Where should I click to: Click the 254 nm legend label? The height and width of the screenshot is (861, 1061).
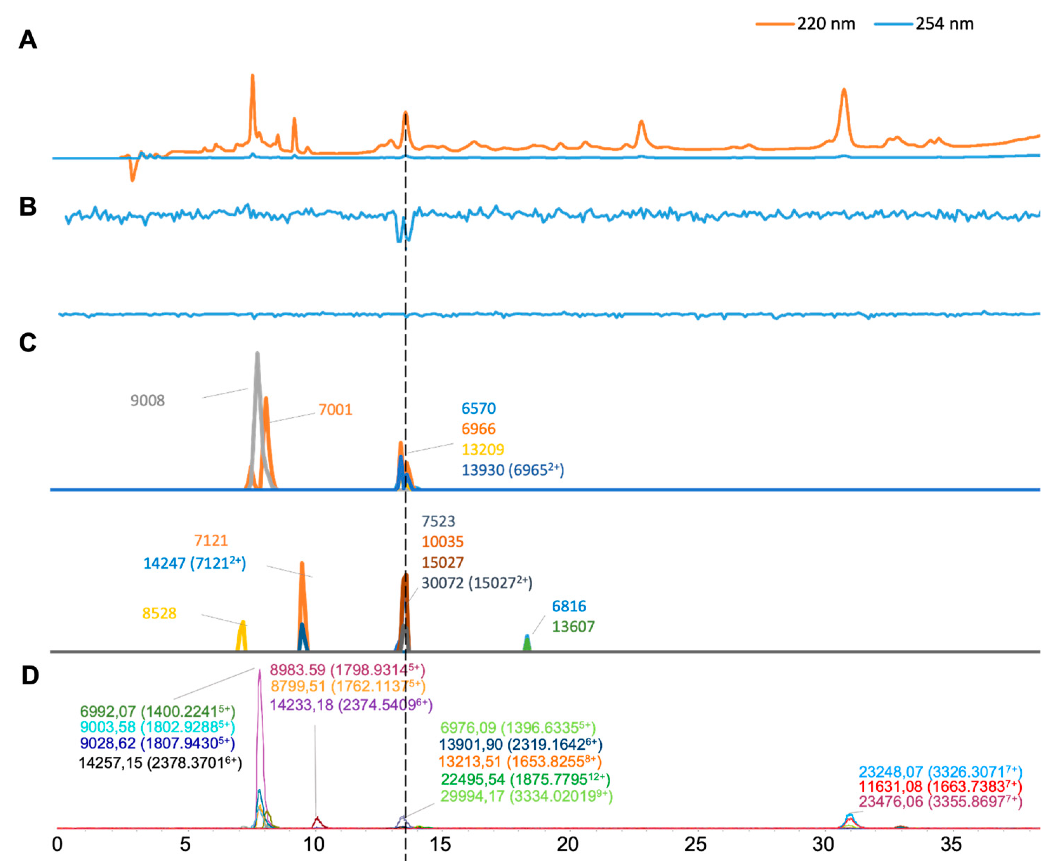point(944,24)
